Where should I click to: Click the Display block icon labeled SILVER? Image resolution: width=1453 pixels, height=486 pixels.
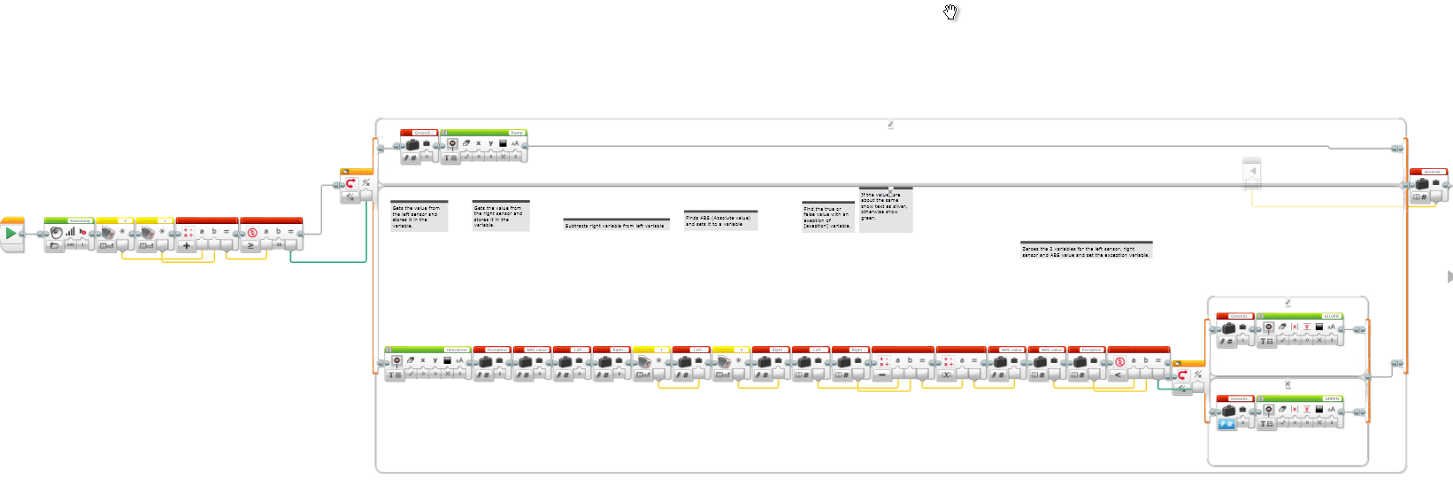[x=1268, y=327]
